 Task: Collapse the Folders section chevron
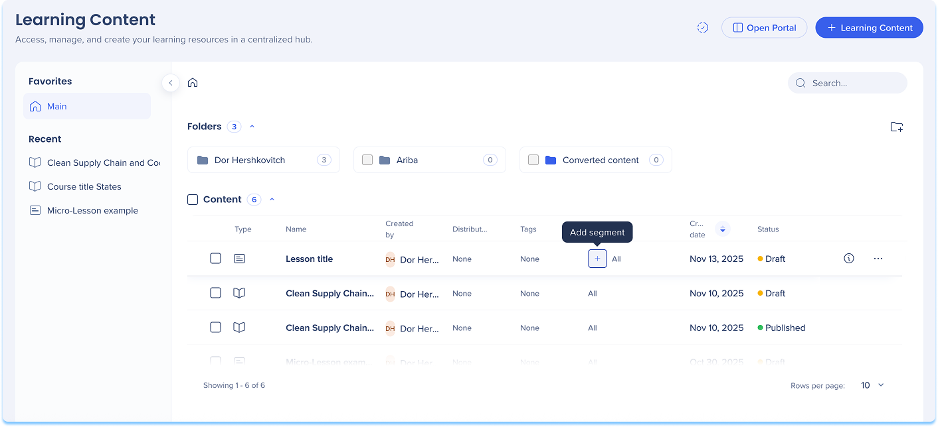[252, 127]
